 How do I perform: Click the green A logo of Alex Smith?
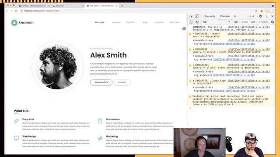[14, 23]
